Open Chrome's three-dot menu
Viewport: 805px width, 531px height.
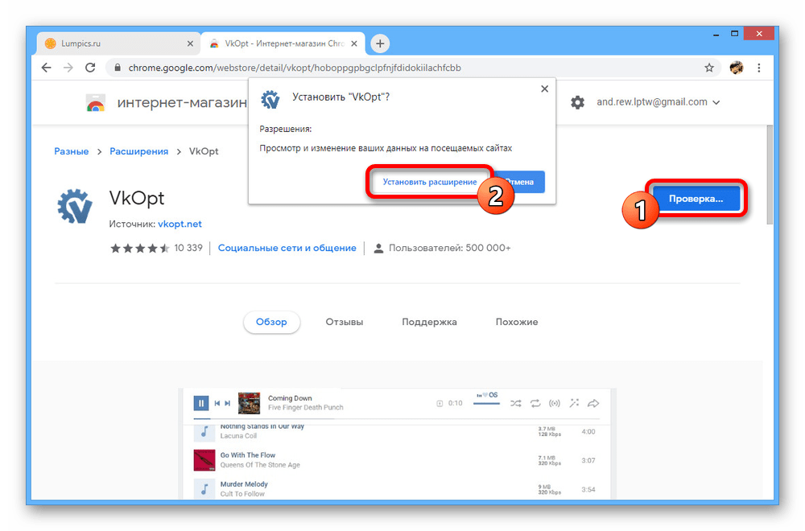759,68
